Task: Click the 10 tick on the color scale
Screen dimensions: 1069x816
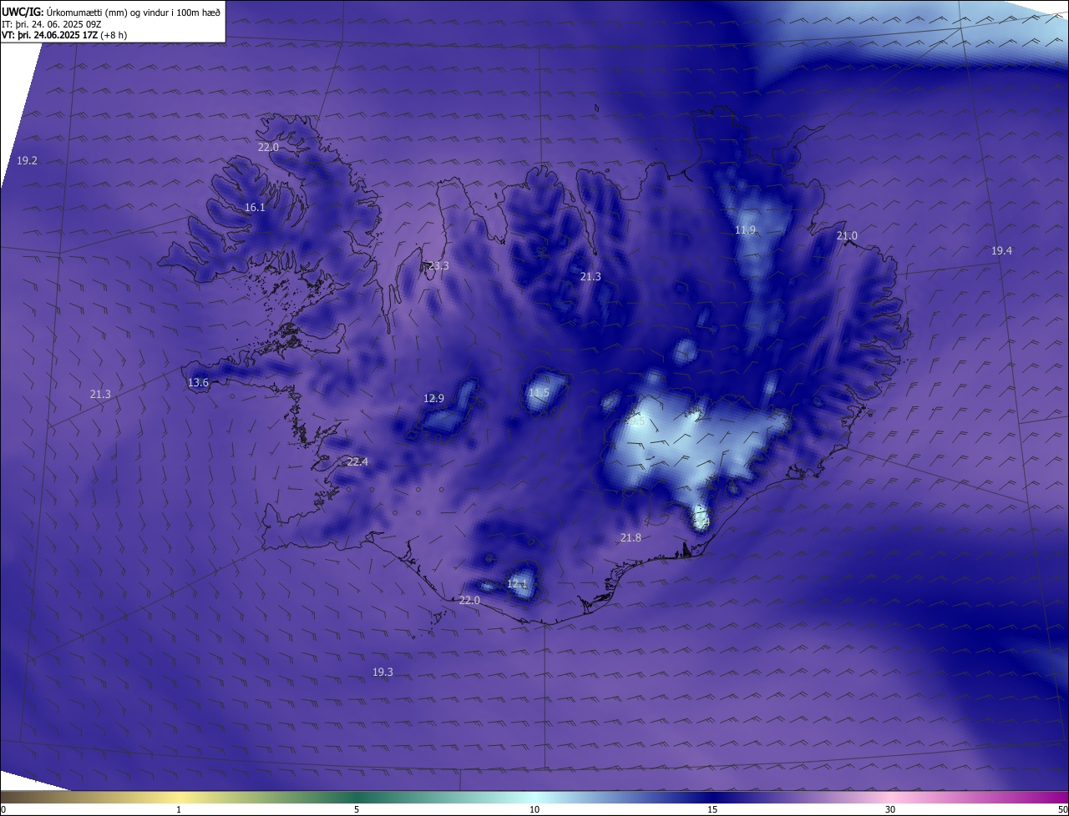Action: [534, 810]
